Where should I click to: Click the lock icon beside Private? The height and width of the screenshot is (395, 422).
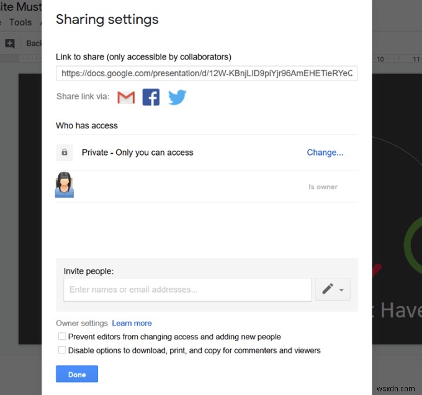click(x=64, y=152)
